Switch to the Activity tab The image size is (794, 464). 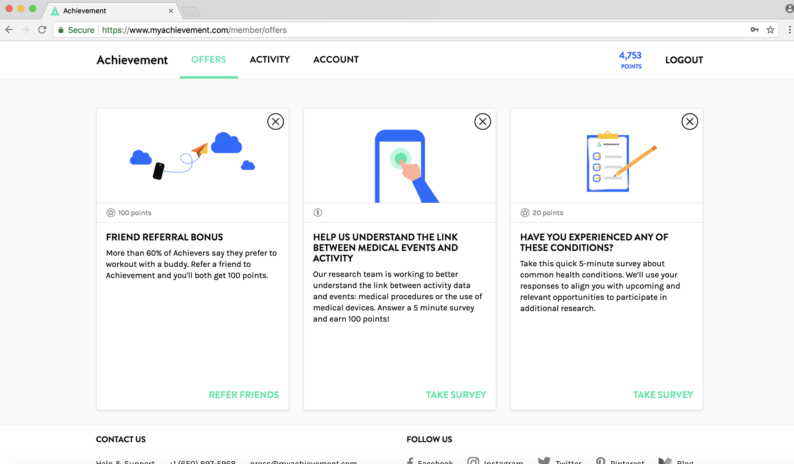click(x=270, y=59)
